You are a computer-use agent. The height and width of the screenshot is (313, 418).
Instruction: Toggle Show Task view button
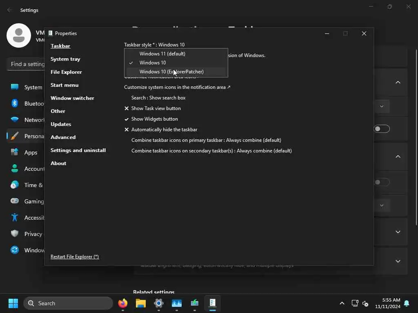153,108
